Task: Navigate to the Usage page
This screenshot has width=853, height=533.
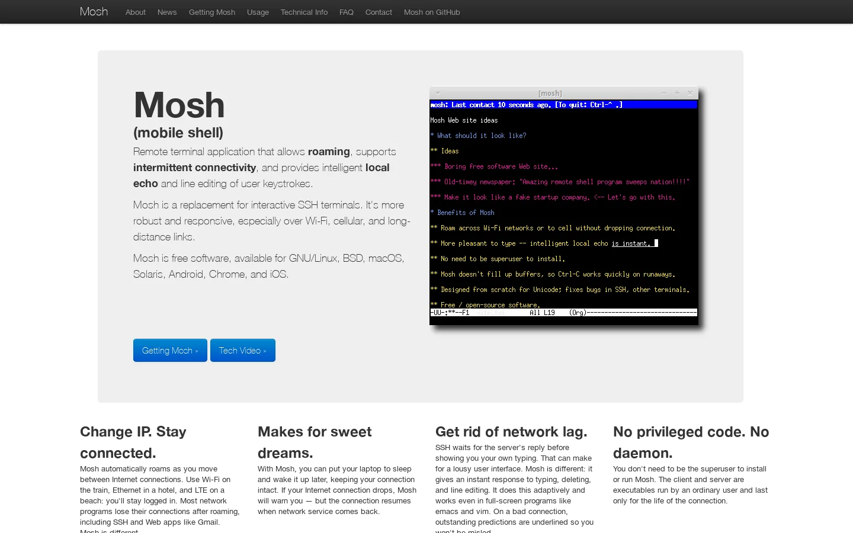Action: 258,12
